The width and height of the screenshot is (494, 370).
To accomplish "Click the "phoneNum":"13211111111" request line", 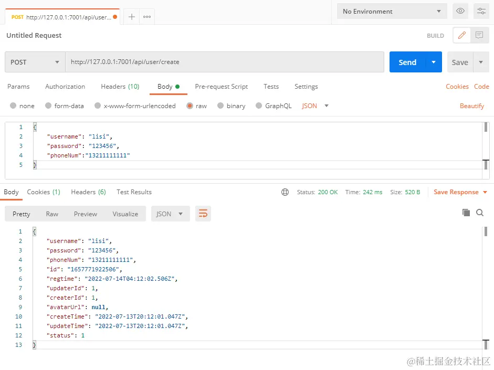I will pyautogui.click(x=89, y=155).
